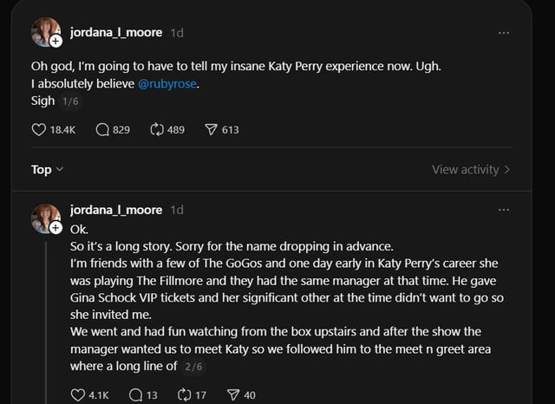Open the second post's more options menu
This screenshot has width=555, height=404.
(504, 210)
